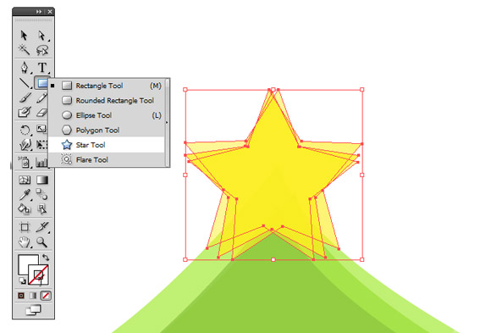The height and width of the screenshot is (333, 491).
Task: Choose Polygon Tool from the flyout
Action: (107, 130)
